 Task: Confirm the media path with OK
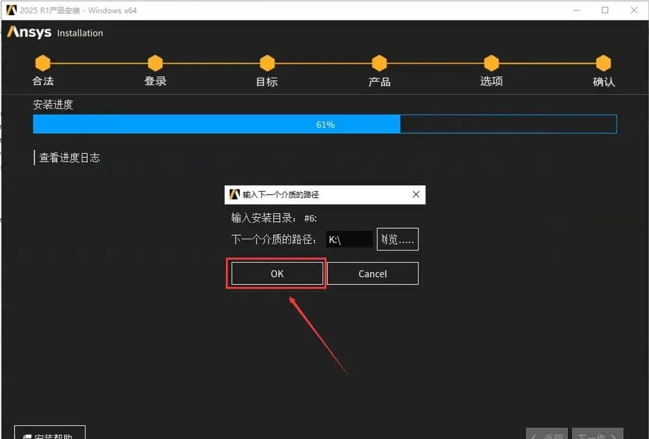(x=277, y=274)
